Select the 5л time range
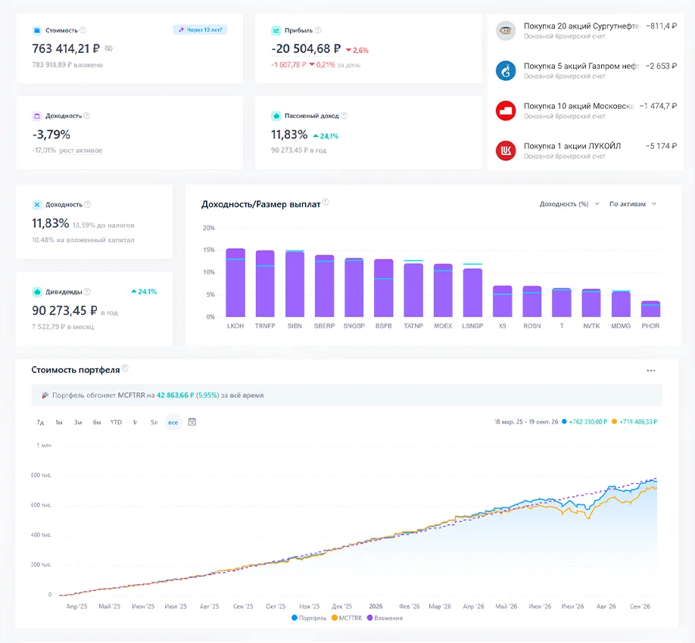Screen dimensions: 695x643 click(154, 422)
